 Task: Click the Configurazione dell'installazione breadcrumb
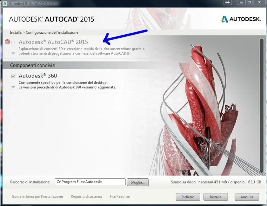coord(52,33)
